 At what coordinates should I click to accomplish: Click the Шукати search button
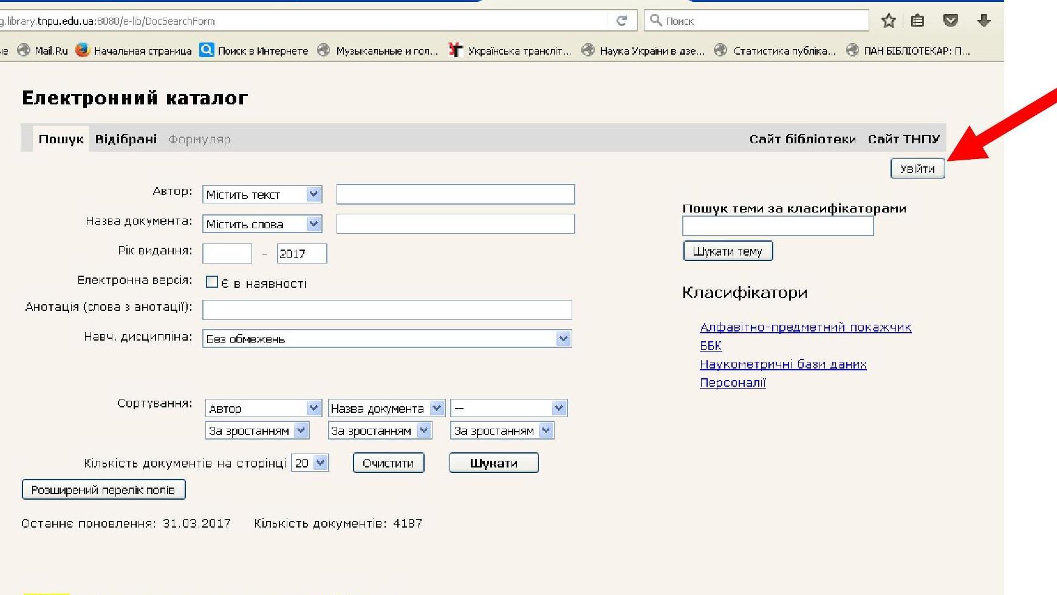point(494,463)
